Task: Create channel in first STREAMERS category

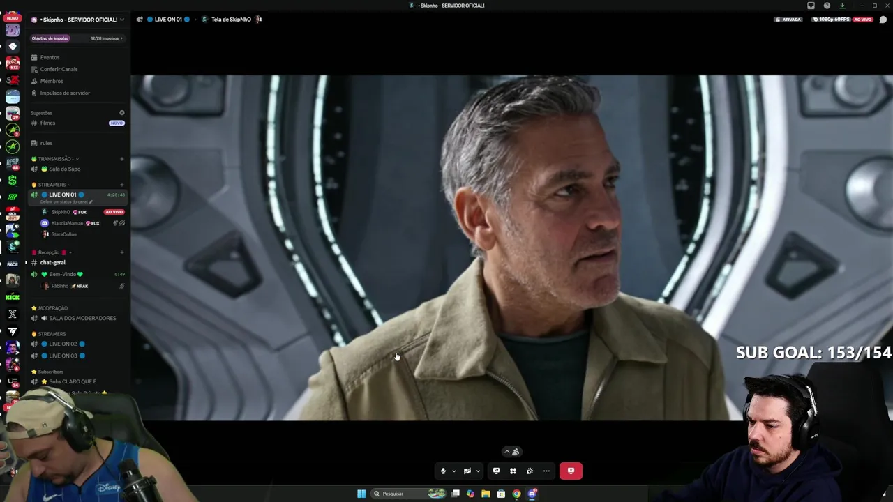Action: coord(122,185)
